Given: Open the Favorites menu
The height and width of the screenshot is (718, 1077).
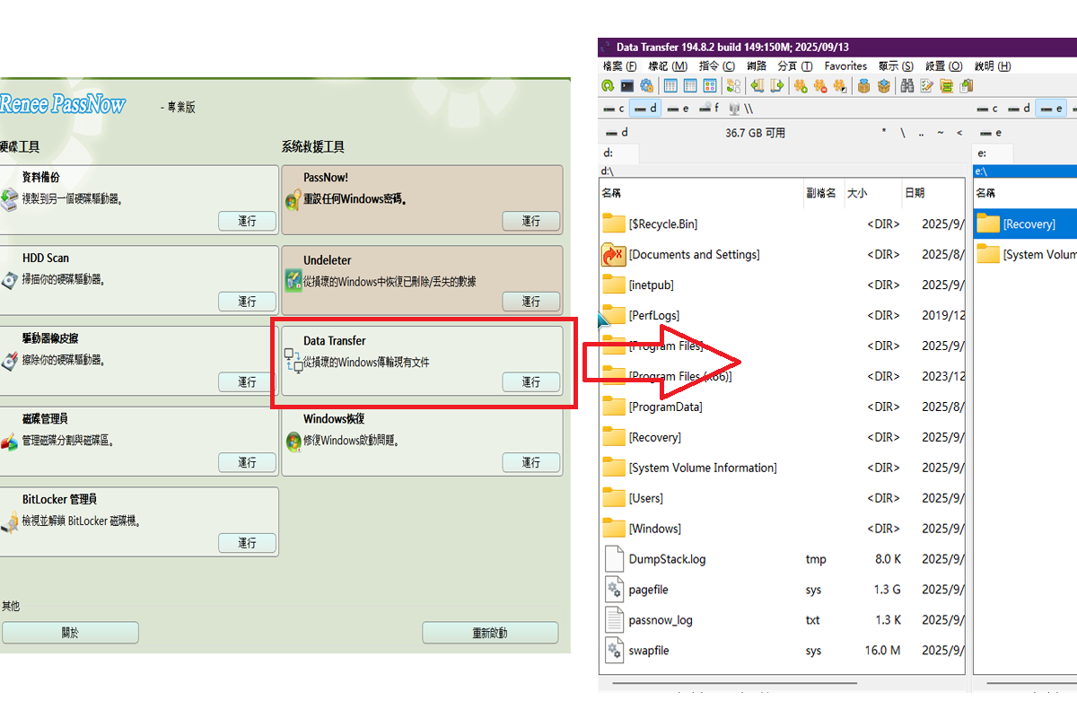Looking at the screenshot, I should (845, 66).
